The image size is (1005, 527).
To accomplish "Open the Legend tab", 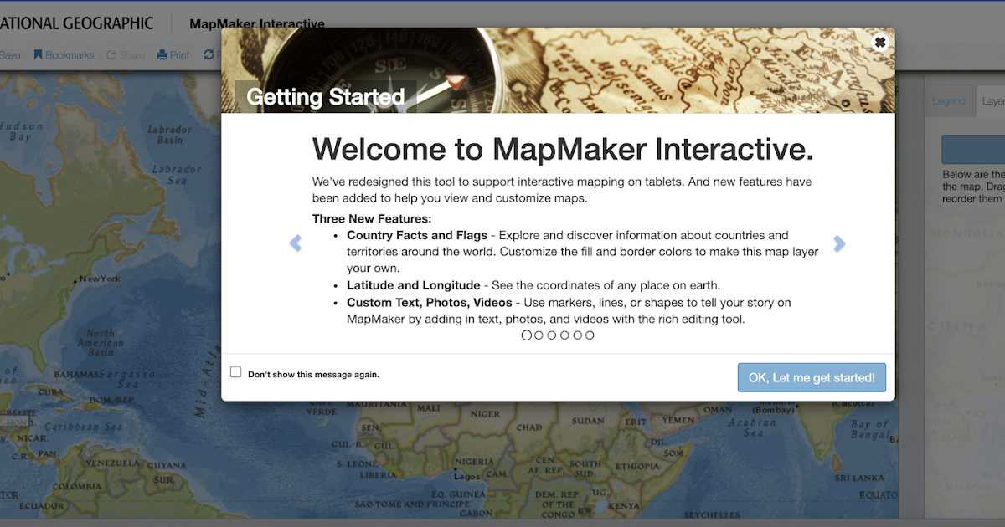I will click(x=950, y=100).
